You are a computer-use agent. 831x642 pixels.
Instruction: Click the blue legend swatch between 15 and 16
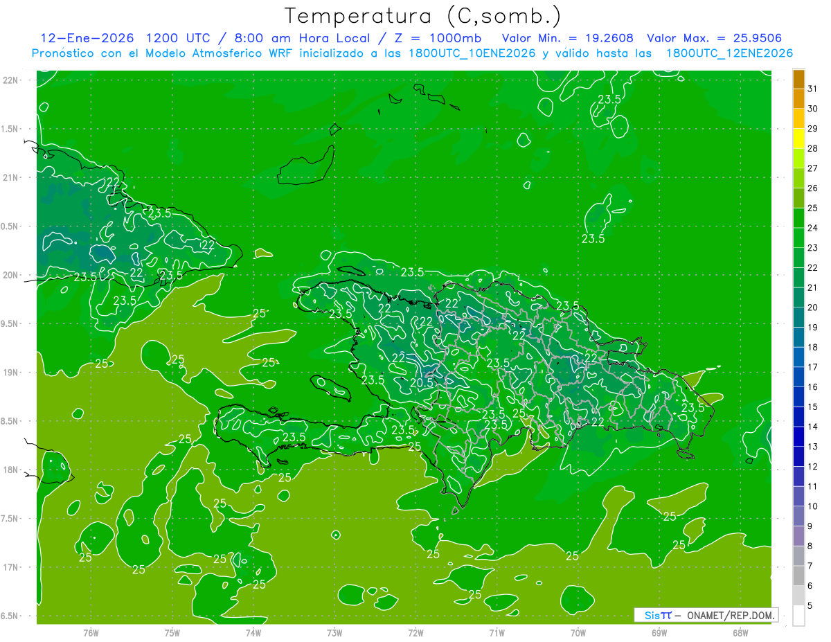[798, 397]
